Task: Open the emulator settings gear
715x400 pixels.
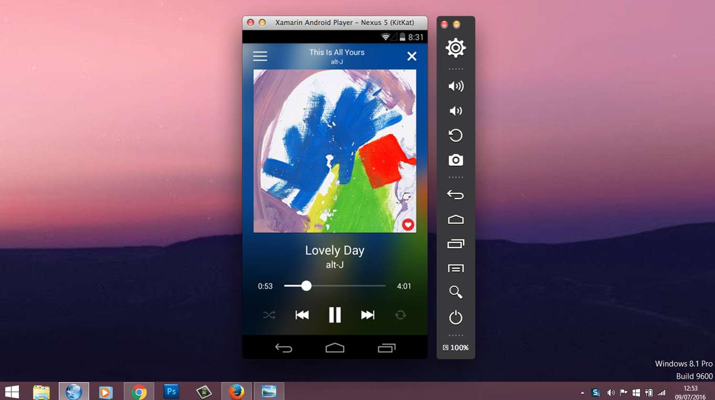Action: 455,48
